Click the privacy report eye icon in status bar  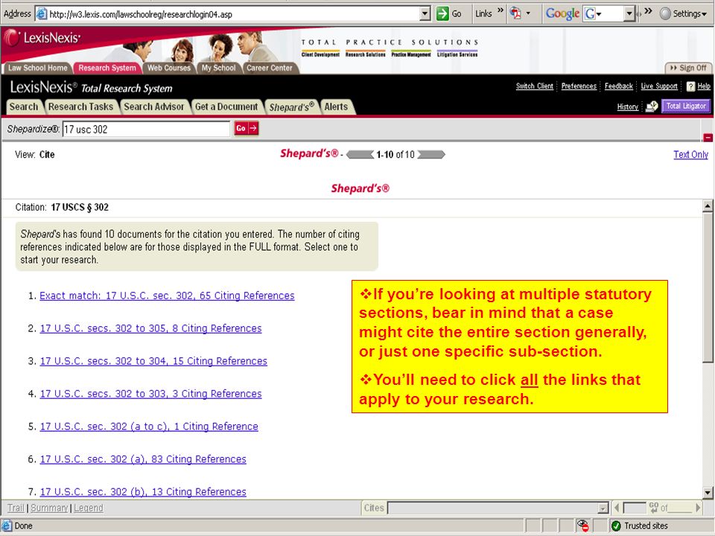pyautogui.click(x=582, y=526)
